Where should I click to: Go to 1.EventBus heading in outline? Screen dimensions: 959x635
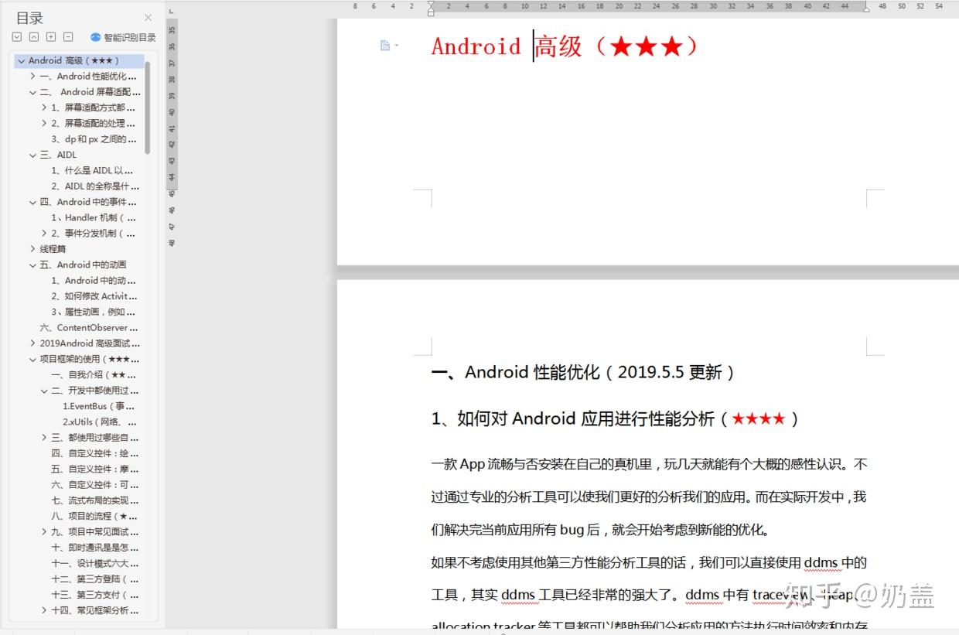pyautogui.click(x=99, y=406)
